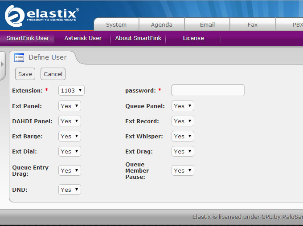Open the Ext Drag dropdown

pyautogui.click(x=183, y=151)
